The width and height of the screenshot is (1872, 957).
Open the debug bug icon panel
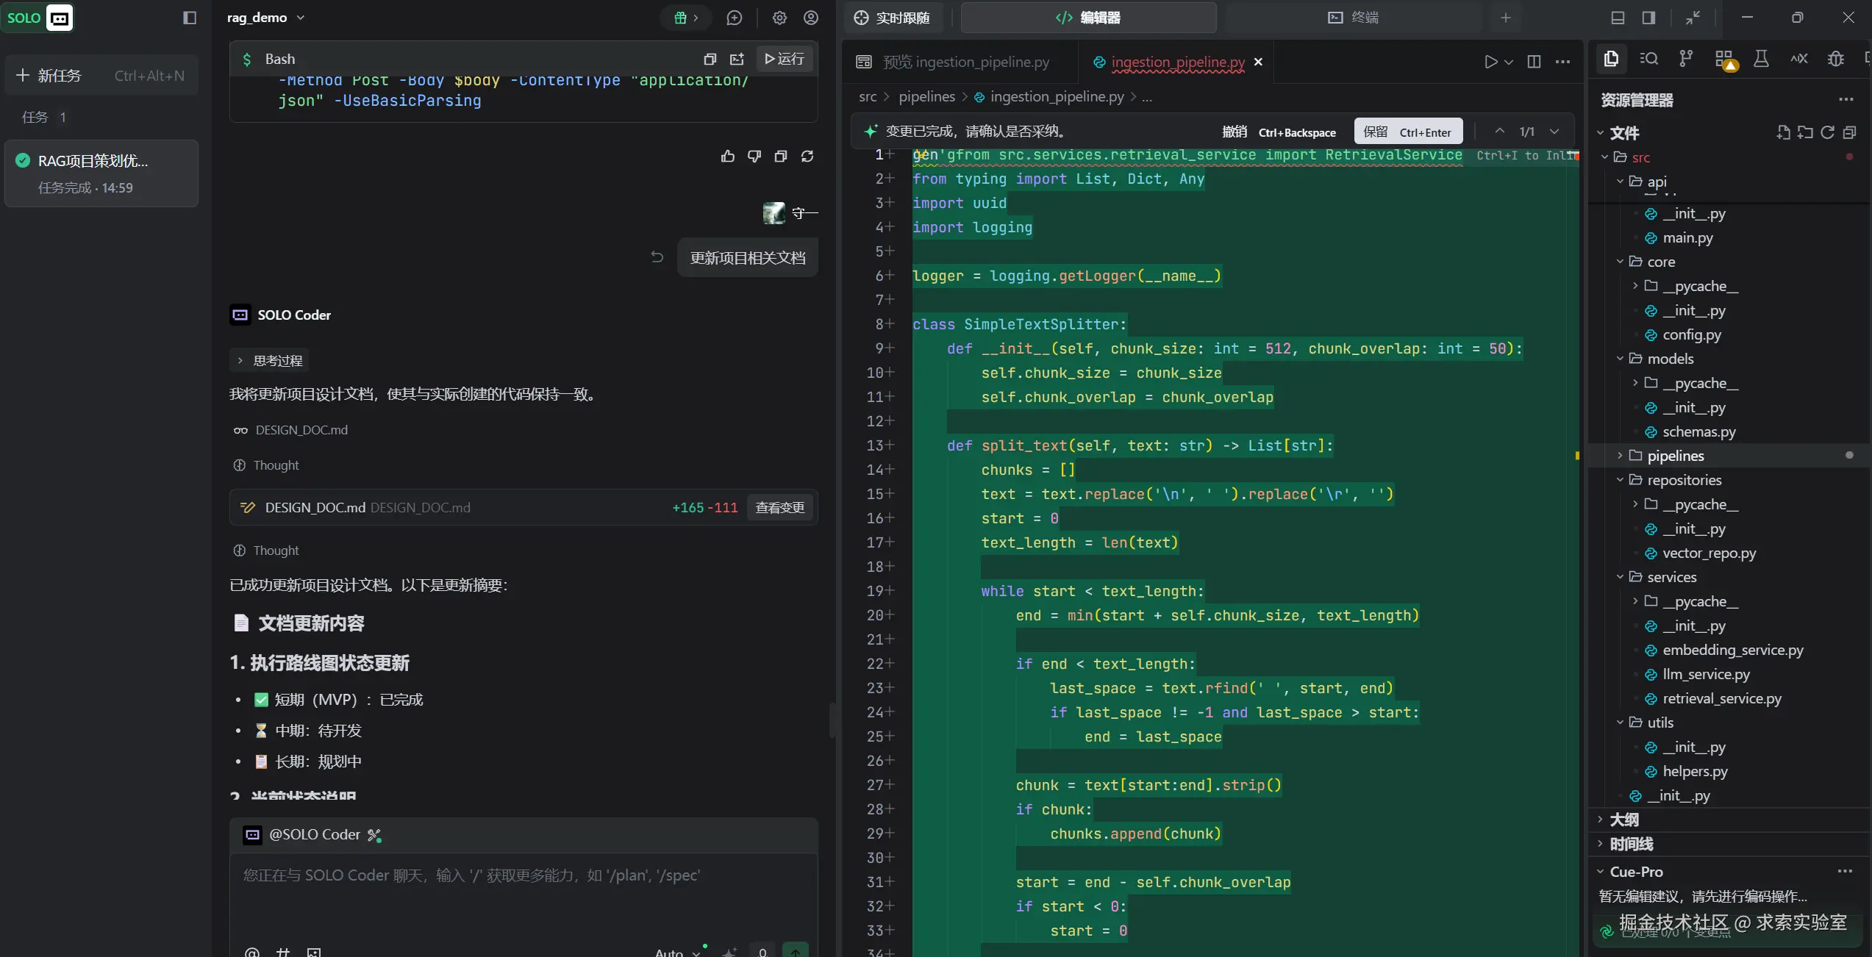[1836, 59]
